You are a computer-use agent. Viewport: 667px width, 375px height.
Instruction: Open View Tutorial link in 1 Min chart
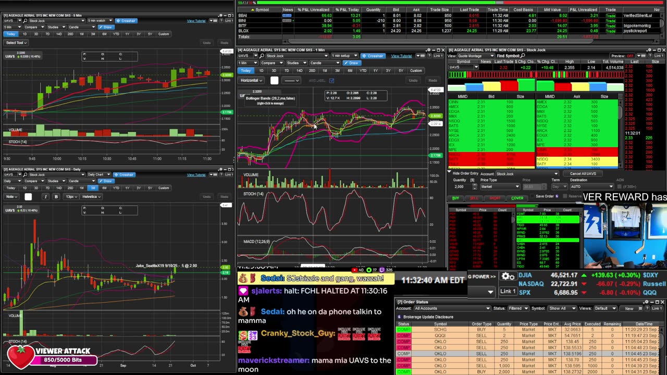click(x=401, y=56)
